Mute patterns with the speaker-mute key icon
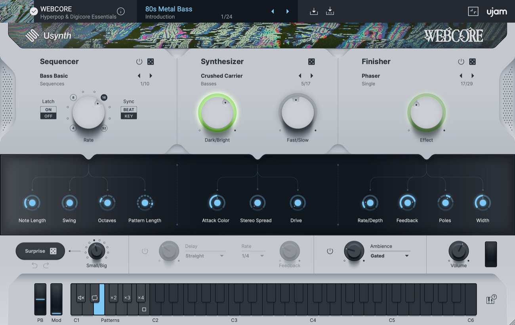515x325 pixels. (x=81, y=297)
